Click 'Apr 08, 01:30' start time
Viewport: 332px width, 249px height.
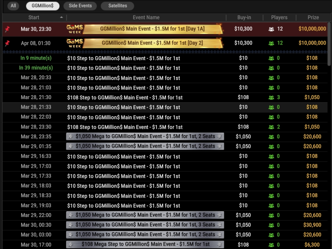coord(36,43)
